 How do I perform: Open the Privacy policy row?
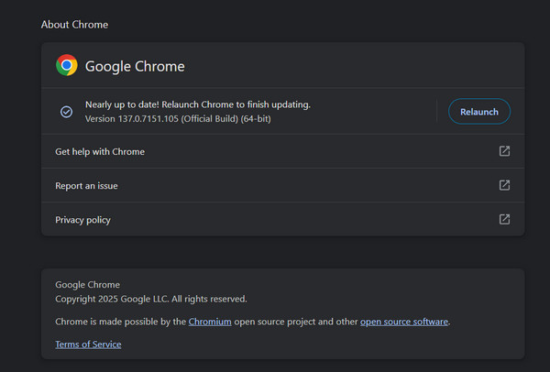tap(82, 219)
